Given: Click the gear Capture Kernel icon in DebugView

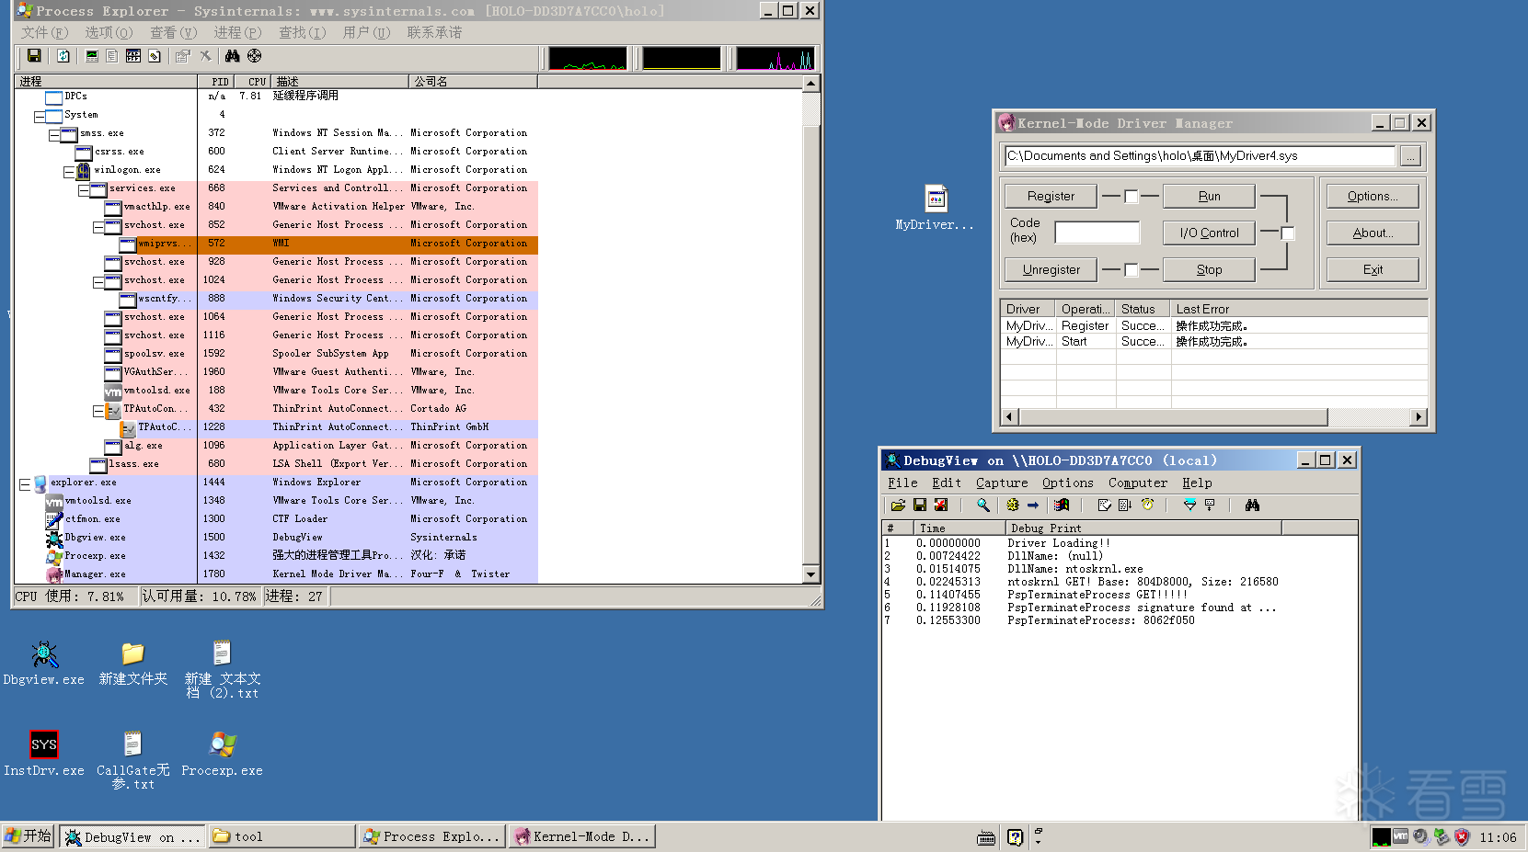Looking at the screenshot, I should coord(1013,505).
